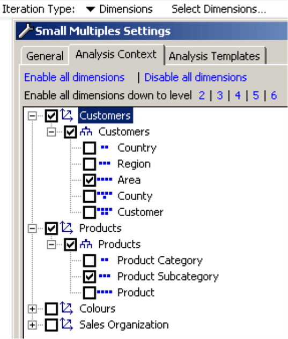Check the Colours dimension checkbox
Image resolution: width=288 pixels, height=339 pixels.
(51, 308)
